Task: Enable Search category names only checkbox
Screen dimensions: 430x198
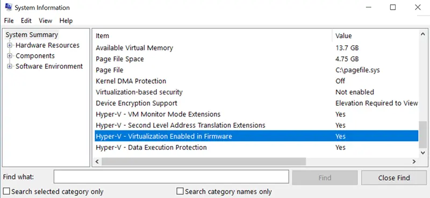Action: [x=180, y=191]
